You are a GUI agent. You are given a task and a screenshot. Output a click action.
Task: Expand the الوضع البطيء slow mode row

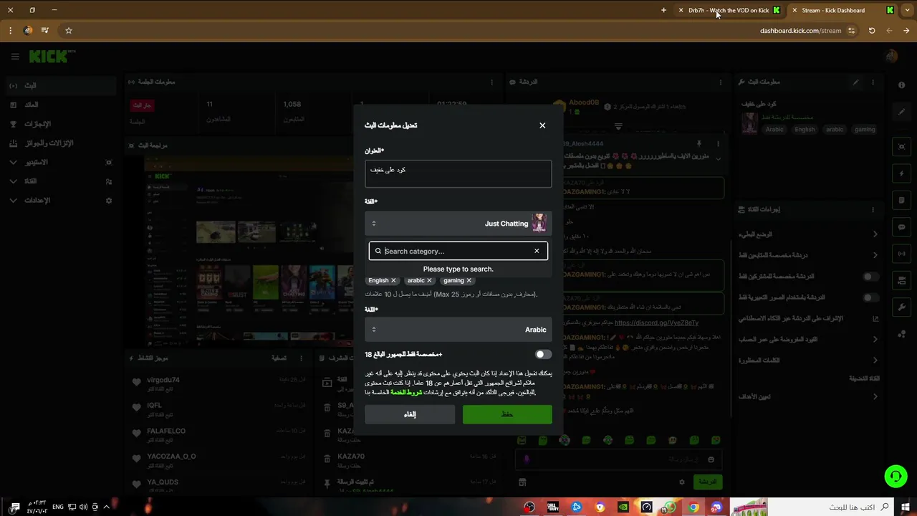point(808,234)
